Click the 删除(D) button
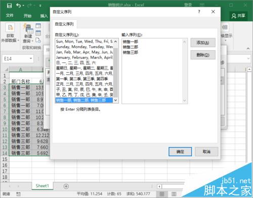This screenshot has height=198, width=253. 203,55
